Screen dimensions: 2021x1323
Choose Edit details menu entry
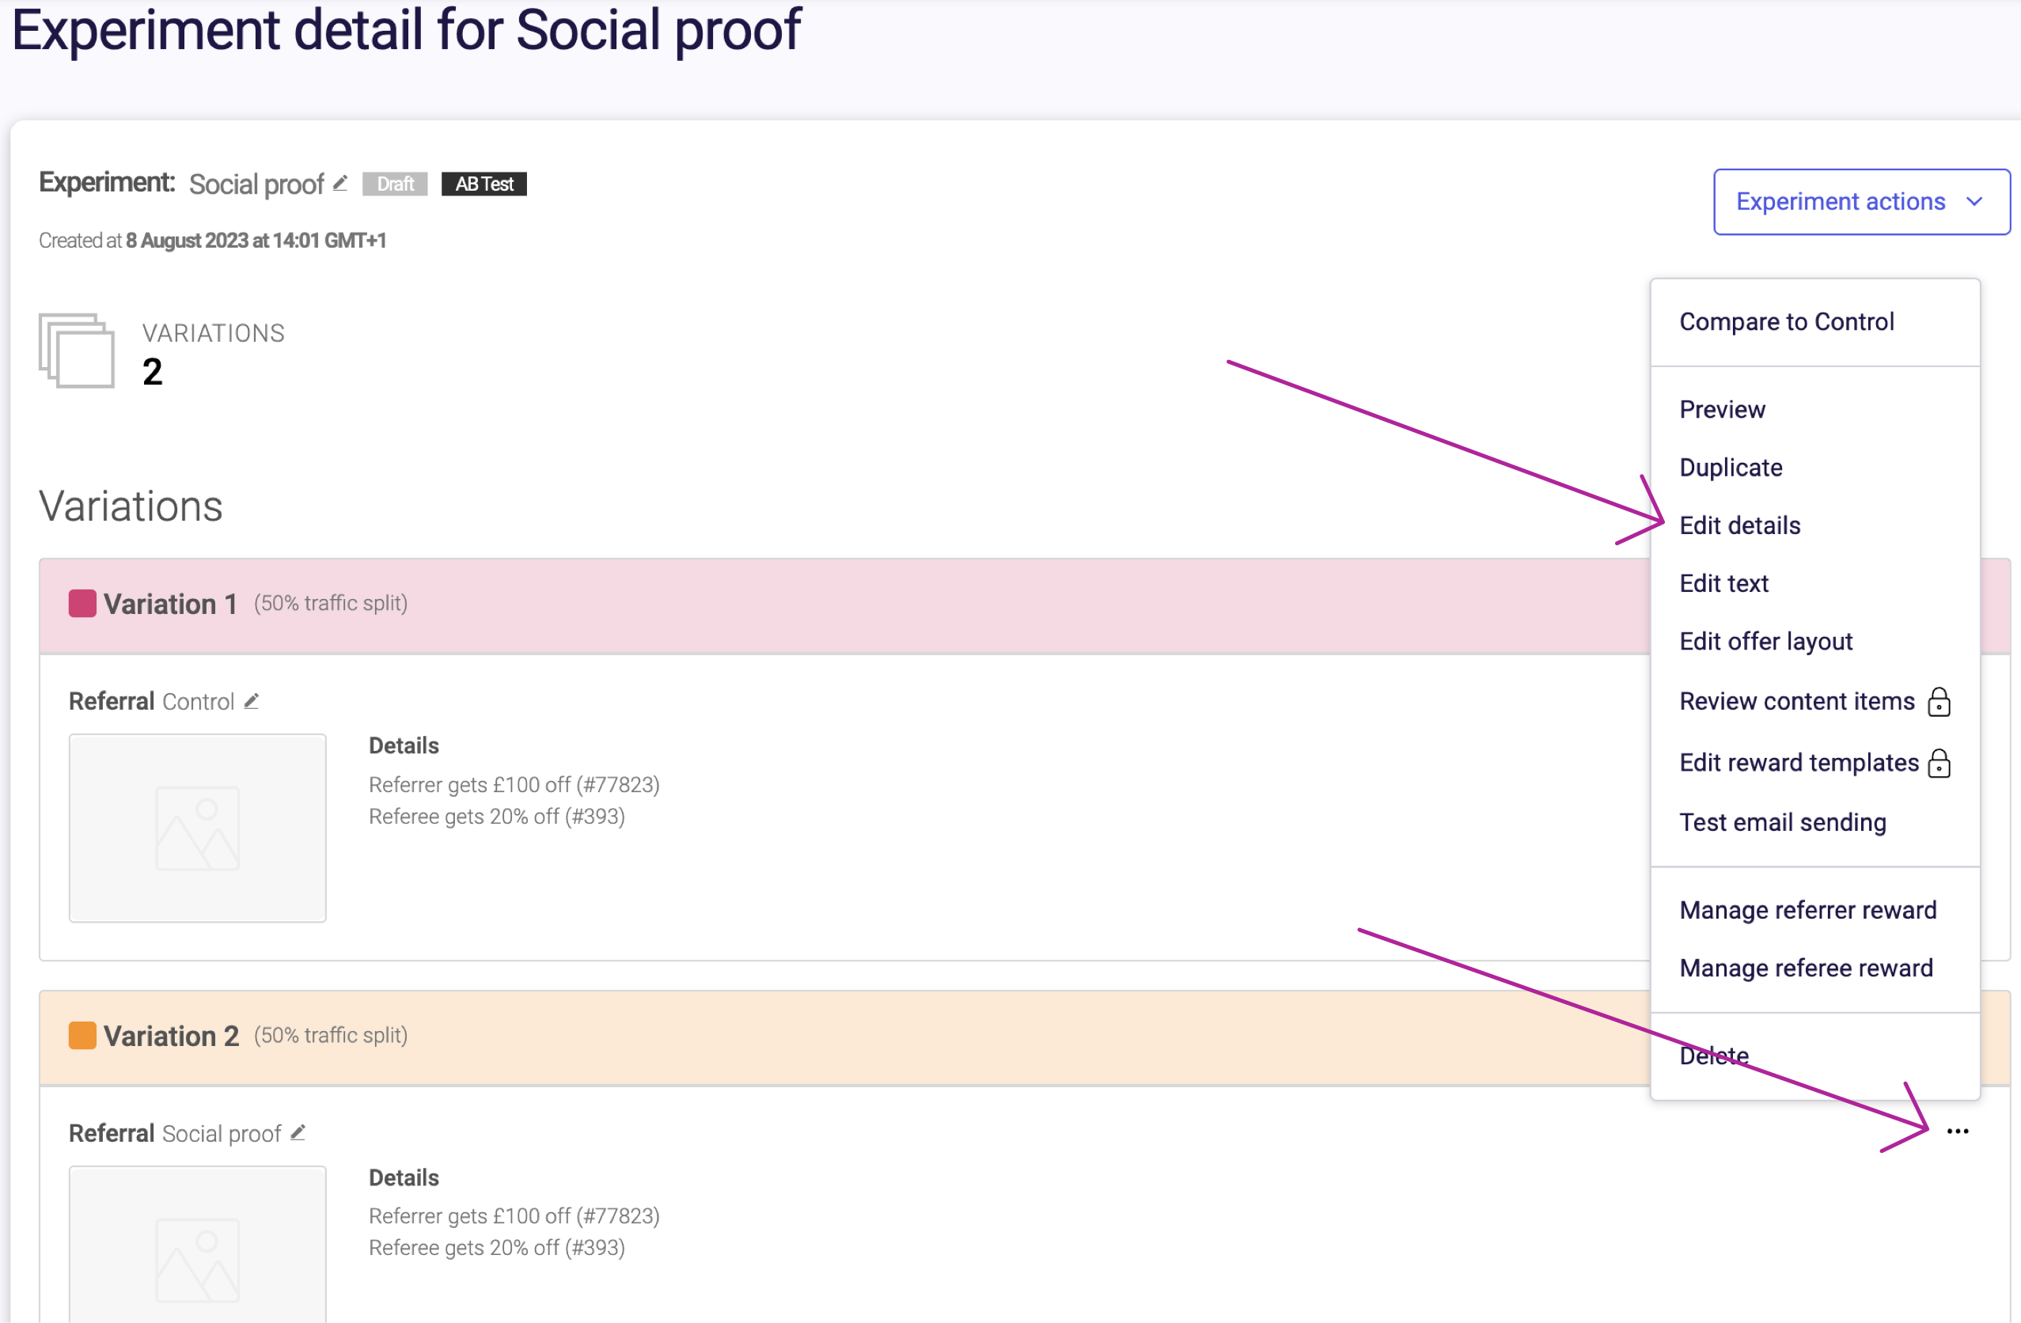[1740, 525]
